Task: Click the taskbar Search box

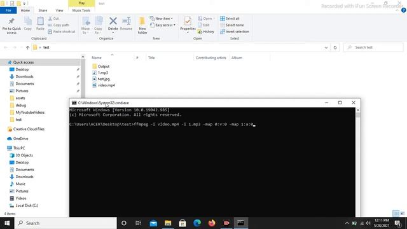Action: pyautogui.click(x=66, y=223)
